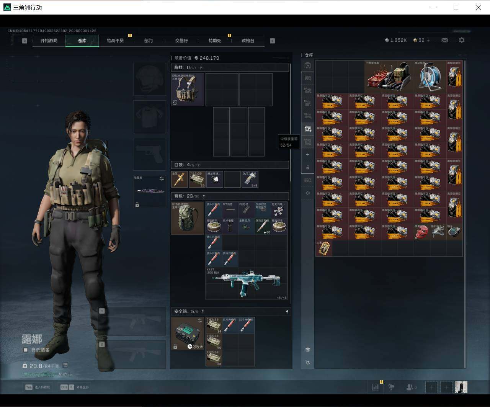490x407 pixels.
Task: Select the DRC chest rig slot
Action: (188, 90)
